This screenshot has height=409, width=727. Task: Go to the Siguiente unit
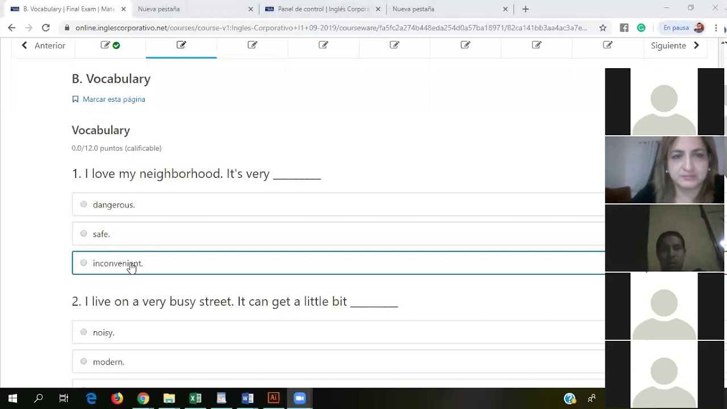click(675, 45)
